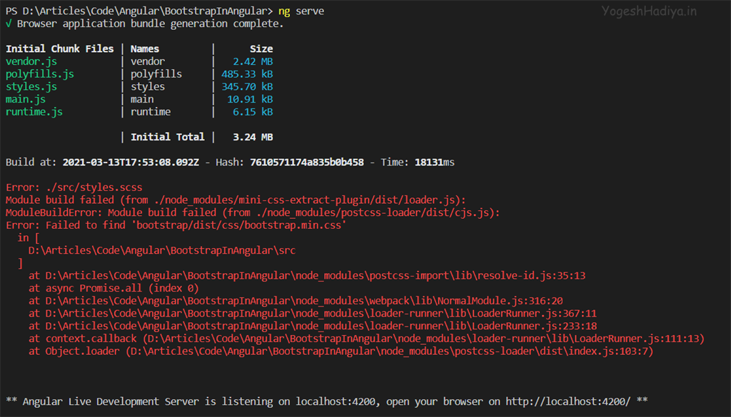
Task: Click the green checkmark before Browser application
Action: pyautogui.click(x=9, y=24)
